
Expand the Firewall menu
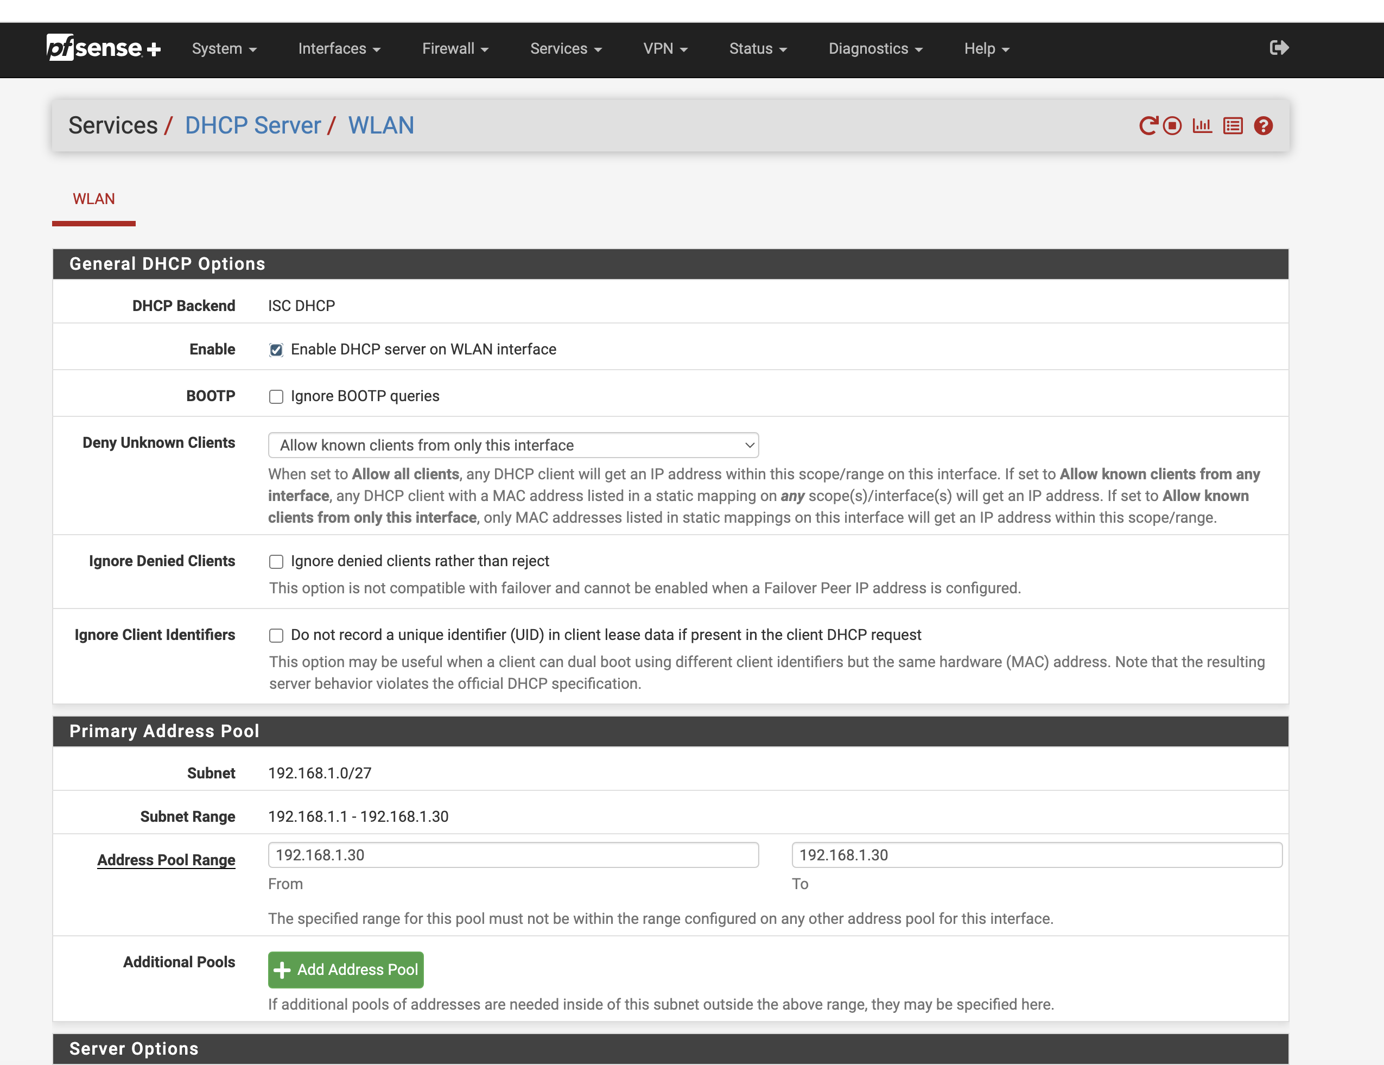pos(454,49)
